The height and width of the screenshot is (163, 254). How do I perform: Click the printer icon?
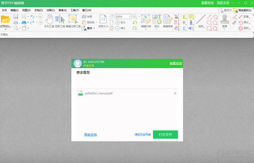click(16, 22)
